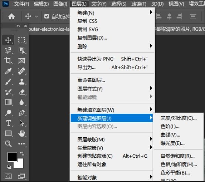The image size is (205, 182).
Task: Open the Move tool preset dropdown arrow
Action: tap(37, 17)
